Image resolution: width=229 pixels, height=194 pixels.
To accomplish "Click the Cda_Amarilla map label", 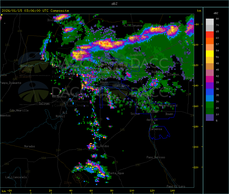I will pos(19,110).
